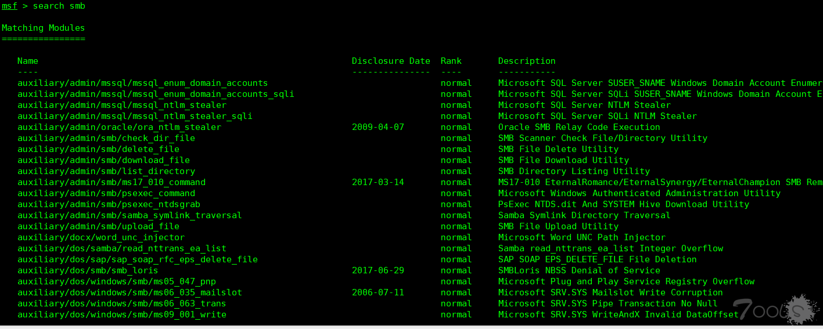Click the 'normal' rank of ora_ntlm_stealer row
Screen dimensions: 823x329
[457, 127]
